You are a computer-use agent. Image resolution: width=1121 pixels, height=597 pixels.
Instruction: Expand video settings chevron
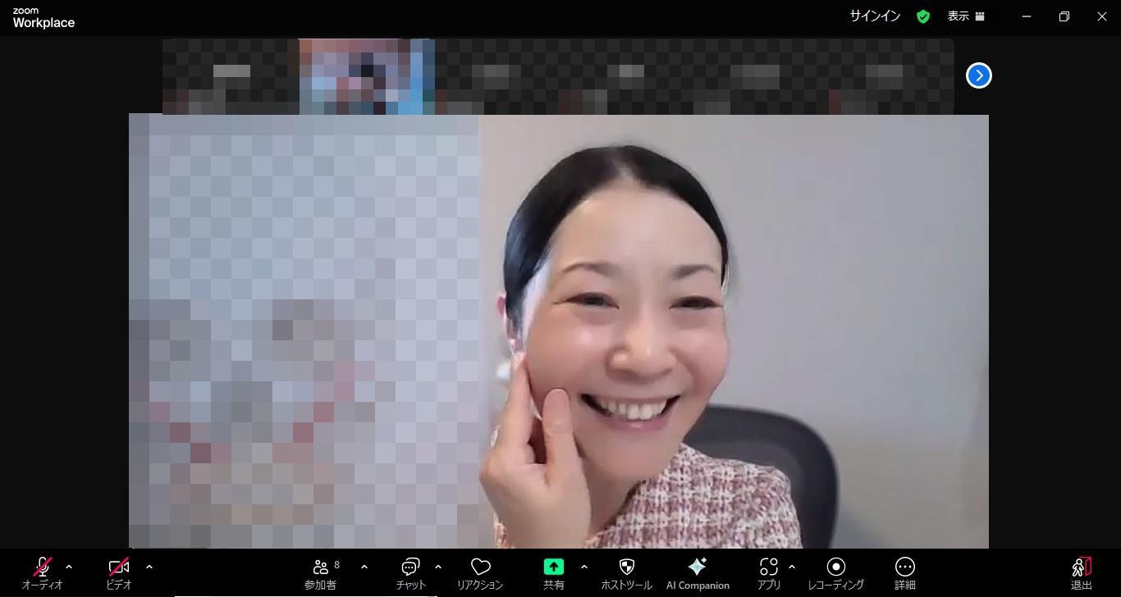tap(149, 566)
